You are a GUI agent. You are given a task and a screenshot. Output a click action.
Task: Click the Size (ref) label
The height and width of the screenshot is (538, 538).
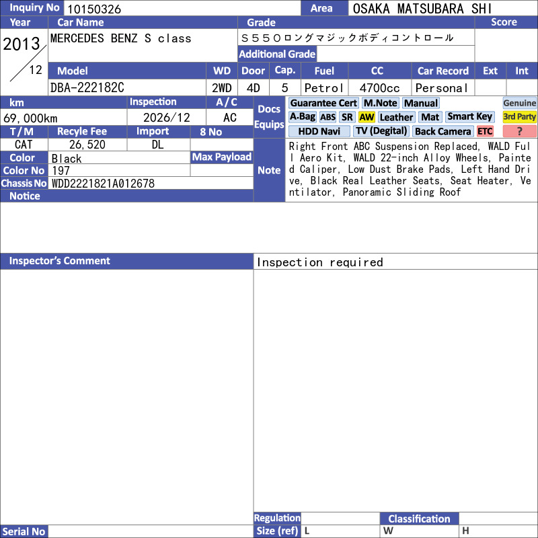277,531
